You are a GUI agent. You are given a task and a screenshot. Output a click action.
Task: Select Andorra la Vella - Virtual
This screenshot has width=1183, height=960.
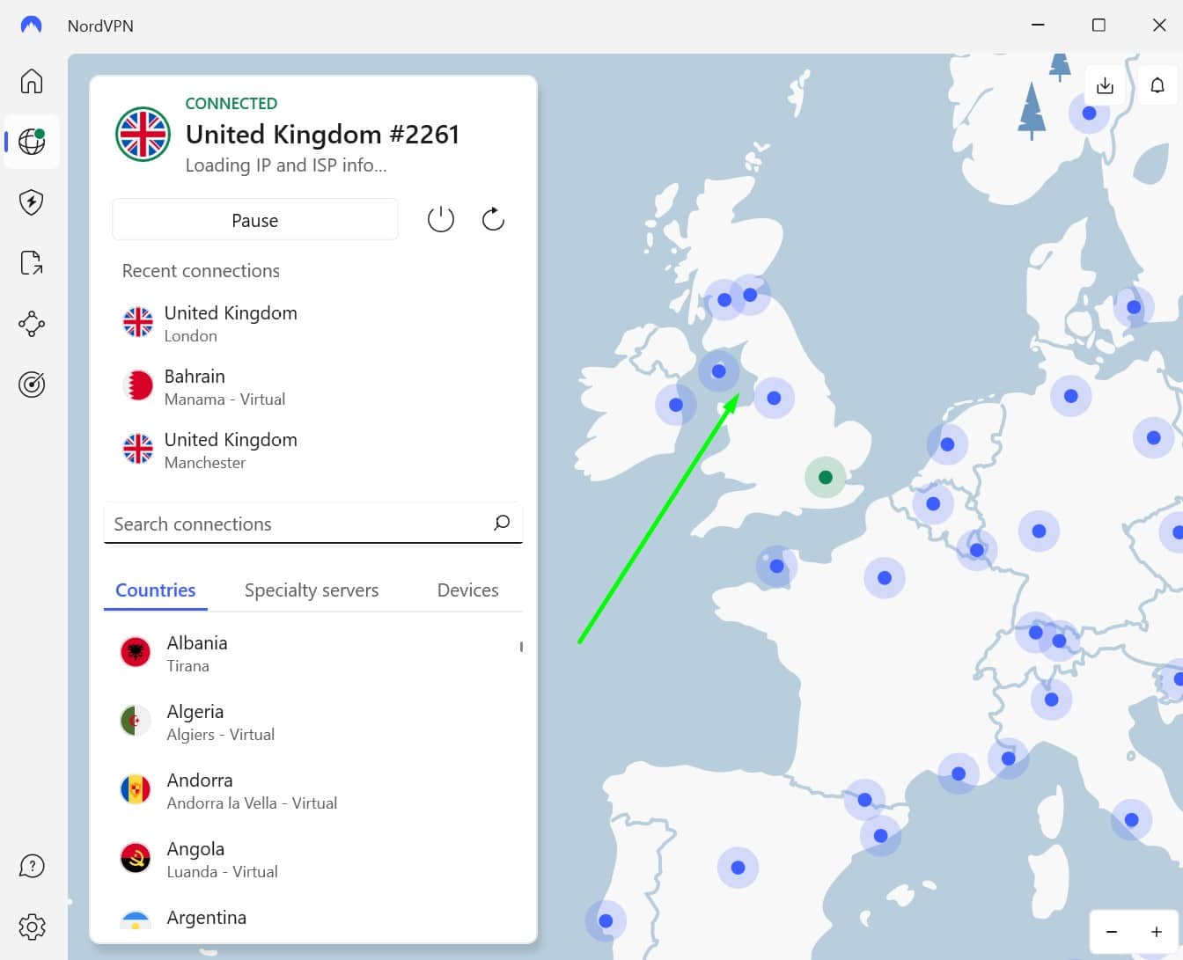(x=313, y=790)
